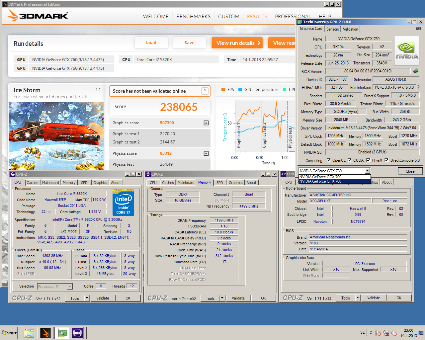Viewport: 425px width, 340px height.
Task: Open the validation help question mark in 3DMark
Action: click(205, 91)
